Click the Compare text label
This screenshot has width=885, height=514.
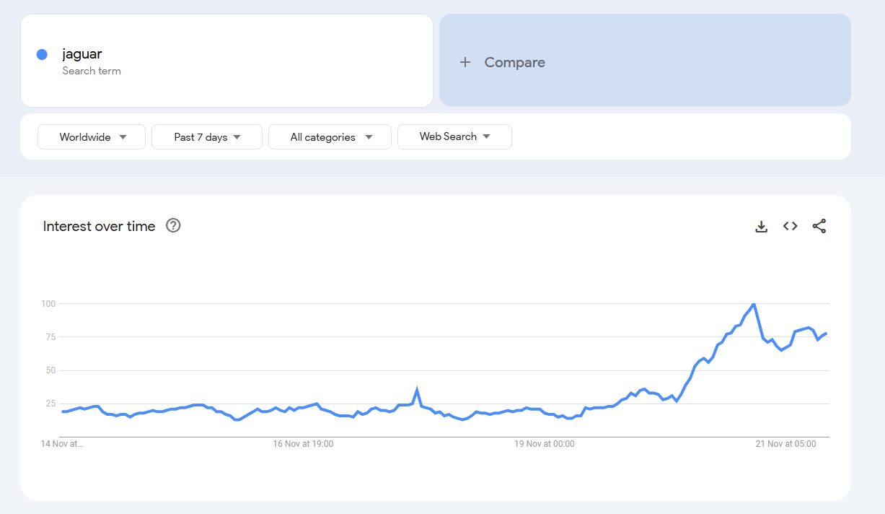pos(514,63)
